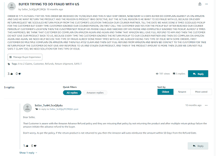Viewport: 216px width, 156px height.
Task: Dislike the main post with thumbs-down icon
Action: 20,74
